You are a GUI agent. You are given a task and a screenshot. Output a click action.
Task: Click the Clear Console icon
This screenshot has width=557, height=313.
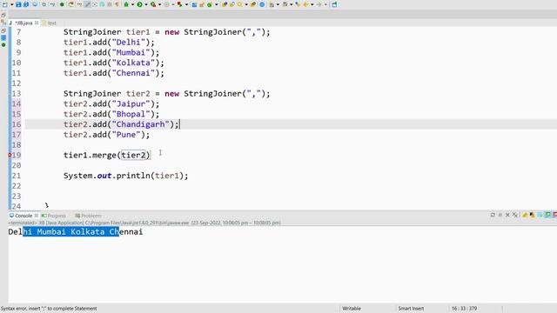(x=525, y=215)
